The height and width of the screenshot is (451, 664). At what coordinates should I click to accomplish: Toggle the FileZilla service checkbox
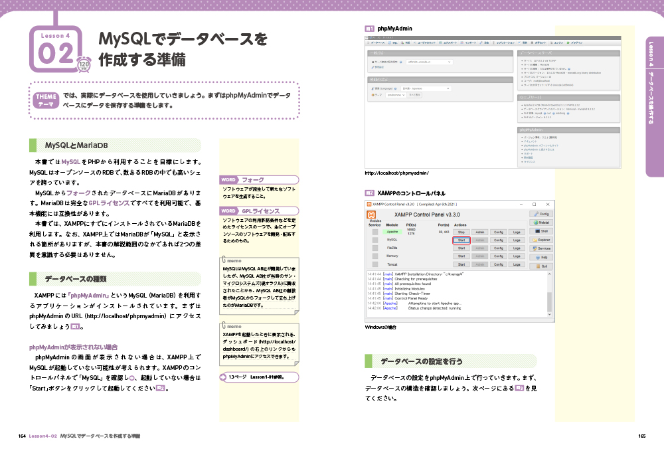(374, 248)
